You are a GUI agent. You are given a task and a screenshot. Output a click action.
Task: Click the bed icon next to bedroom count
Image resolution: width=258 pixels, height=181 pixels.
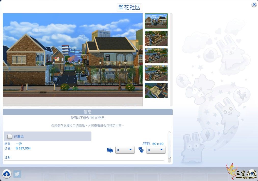pyautogui.click(x=110, y=150)
